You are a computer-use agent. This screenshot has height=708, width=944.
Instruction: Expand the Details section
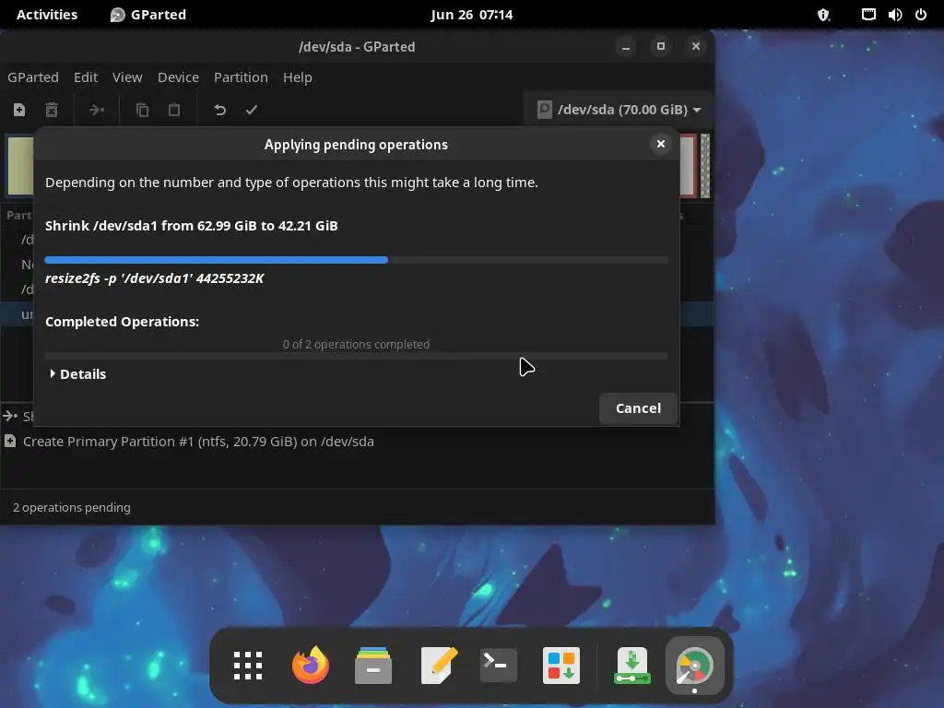pyautogui.click(x=77, y=374)
